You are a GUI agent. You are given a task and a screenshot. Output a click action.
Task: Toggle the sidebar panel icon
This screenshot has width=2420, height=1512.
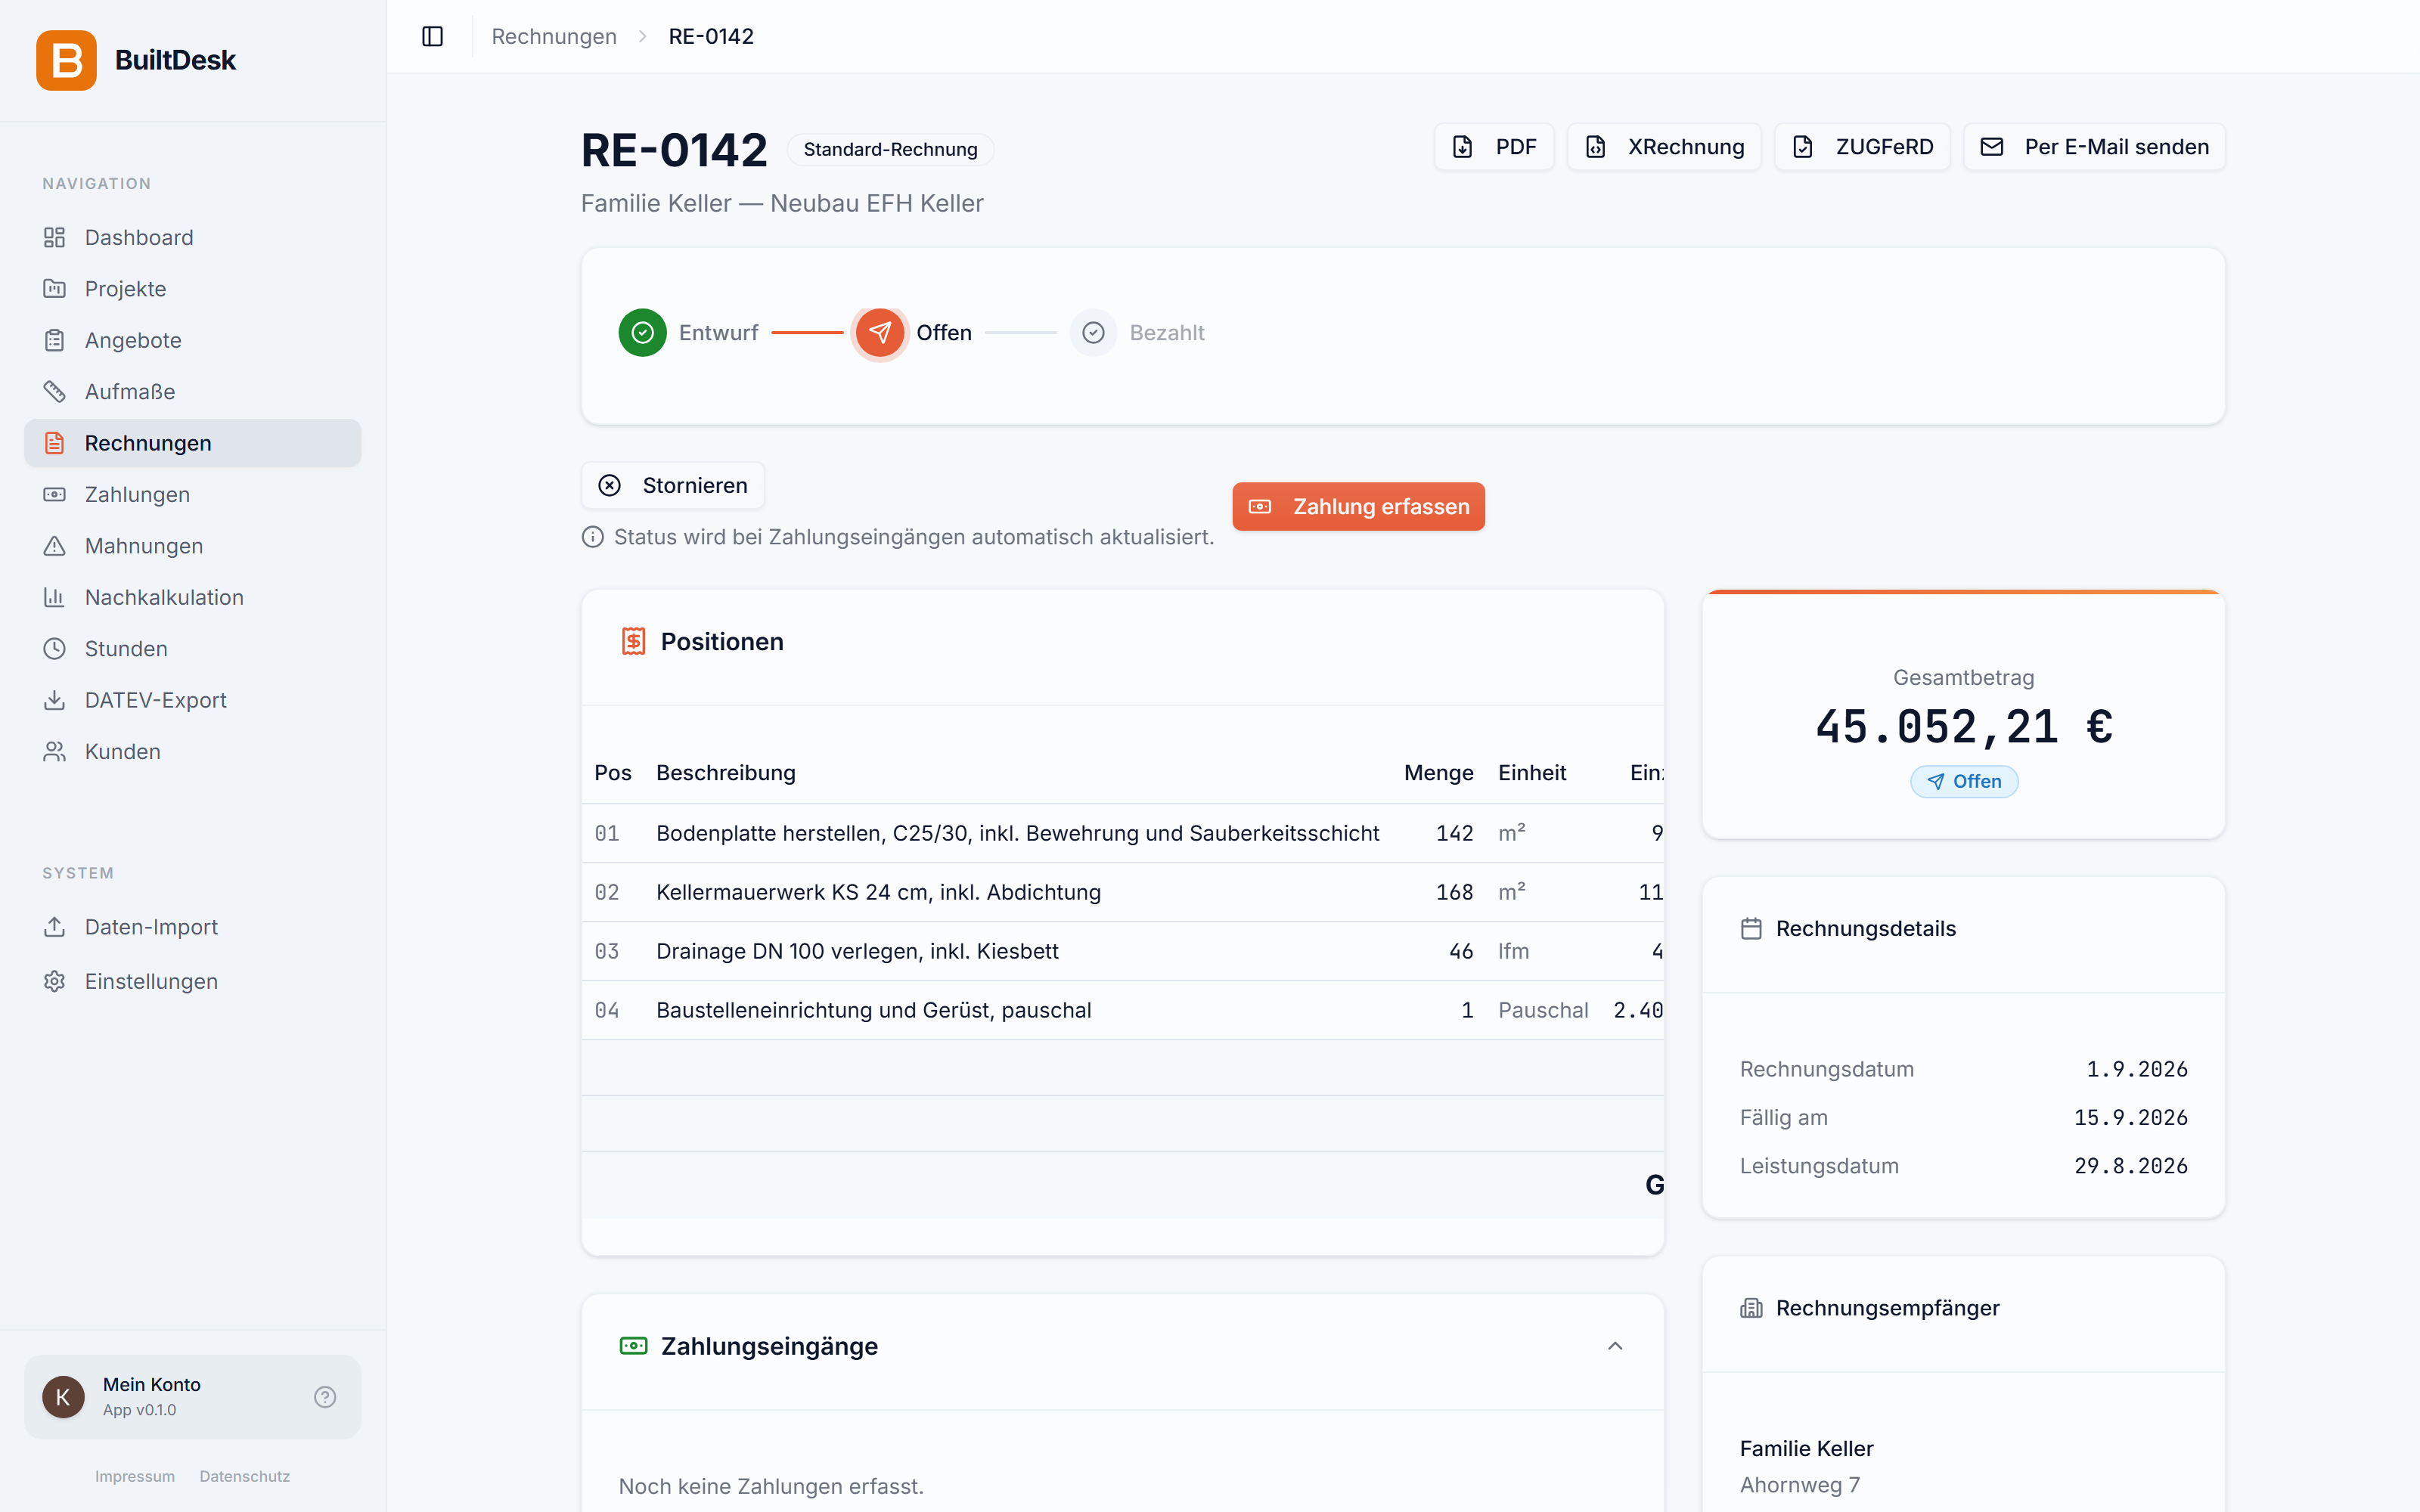pos(432,37)
